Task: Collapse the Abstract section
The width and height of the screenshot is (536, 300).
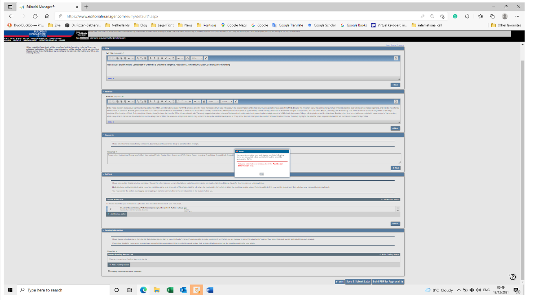Action: coord(103,92)
